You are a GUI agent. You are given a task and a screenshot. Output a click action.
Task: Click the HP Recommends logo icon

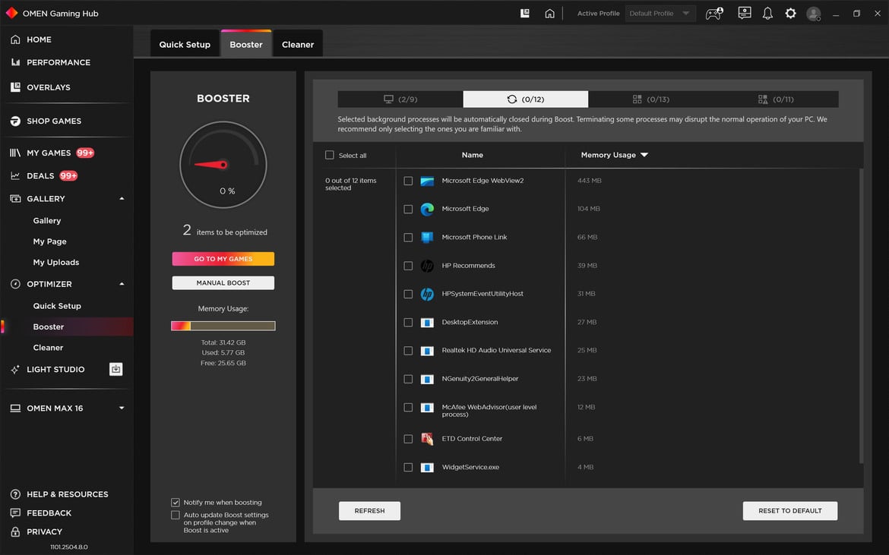[427, 266]
